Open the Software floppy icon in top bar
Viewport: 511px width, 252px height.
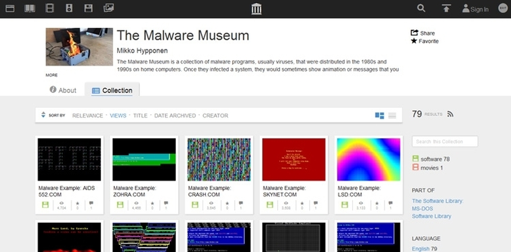coord(89,8)
